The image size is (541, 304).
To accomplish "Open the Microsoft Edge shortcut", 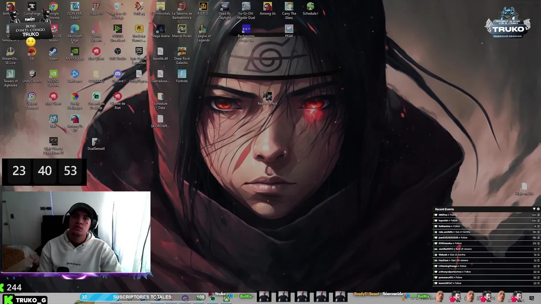I will 75,33.
